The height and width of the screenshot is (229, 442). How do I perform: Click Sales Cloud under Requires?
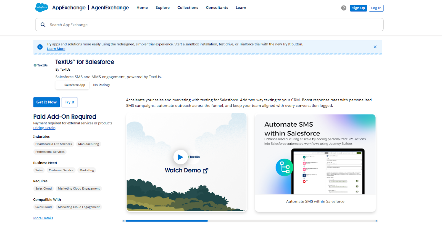point(43,189)
